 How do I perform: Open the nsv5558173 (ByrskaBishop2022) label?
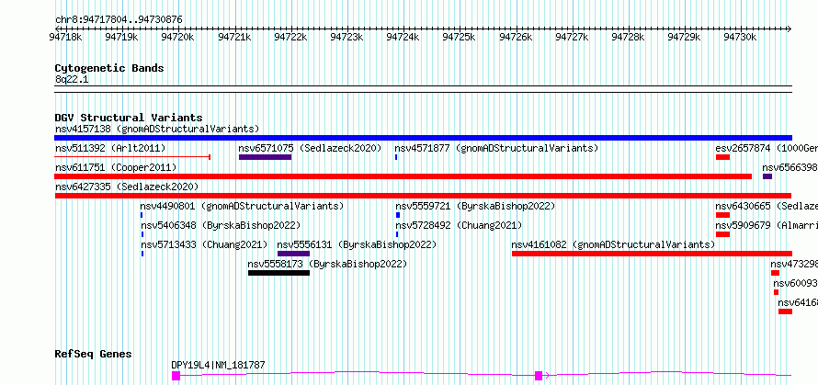coord(327,264)
